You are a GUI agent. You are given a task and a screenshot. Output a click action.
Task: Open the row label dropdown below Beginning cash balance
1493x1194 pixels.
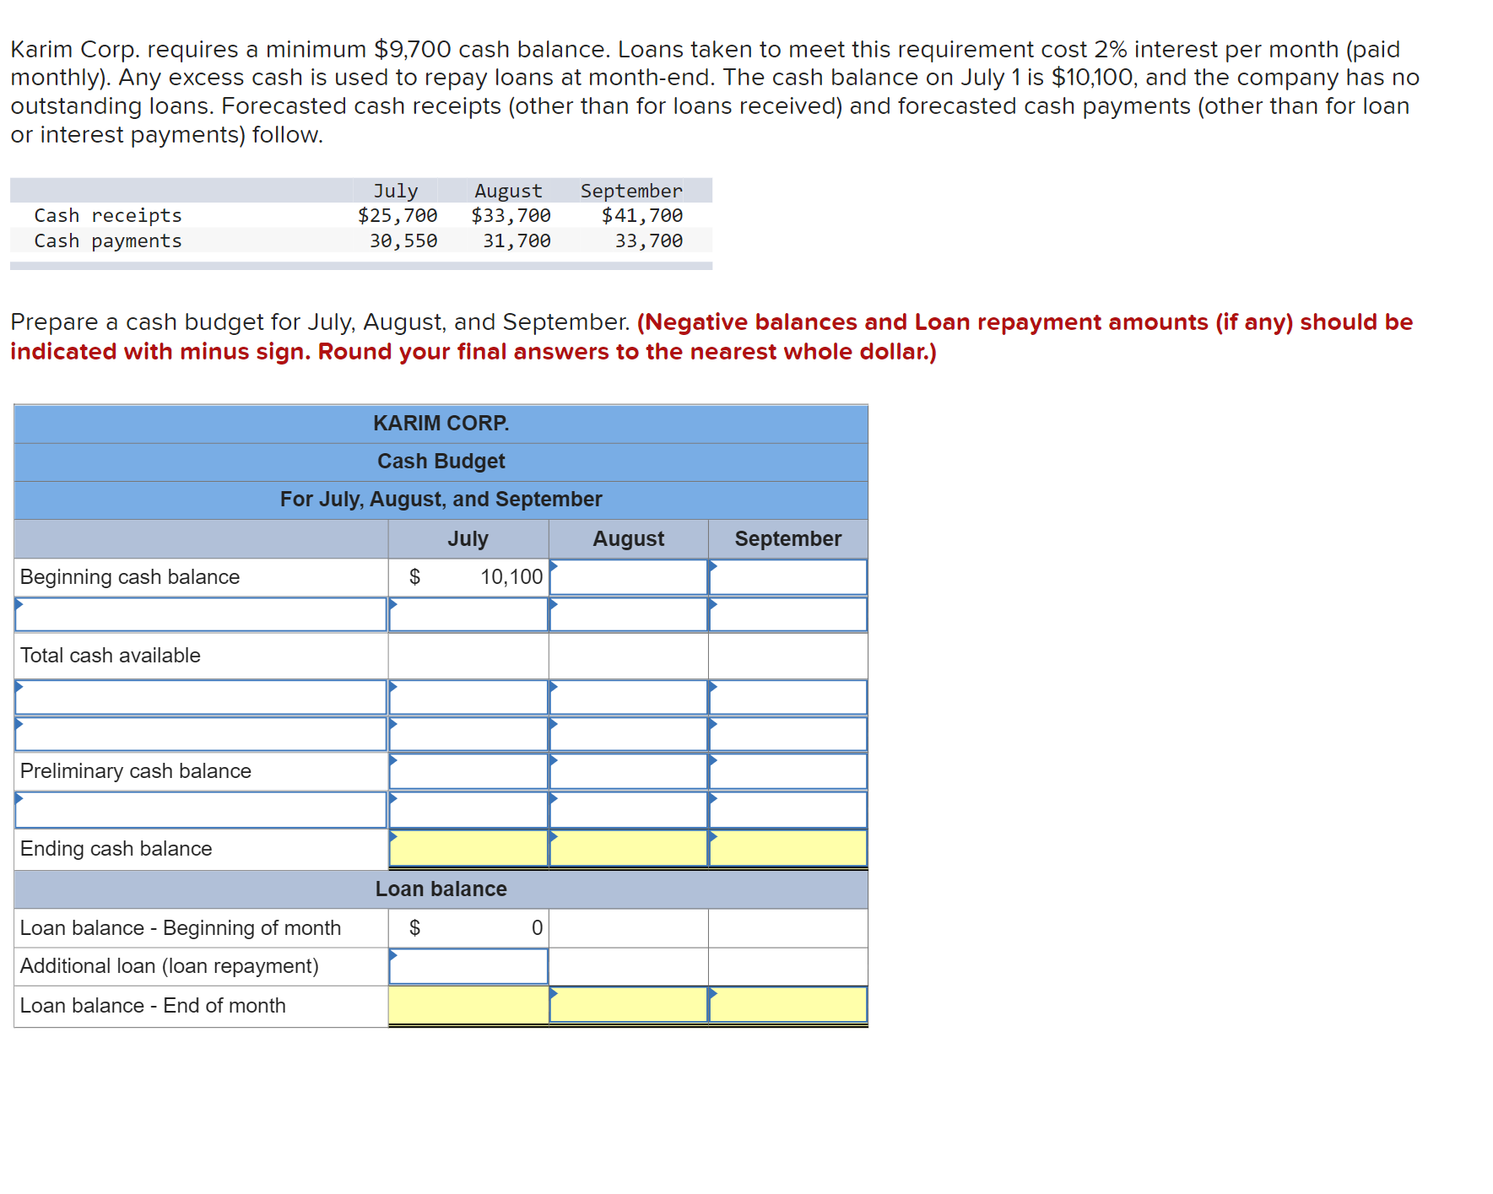(198, 615)
